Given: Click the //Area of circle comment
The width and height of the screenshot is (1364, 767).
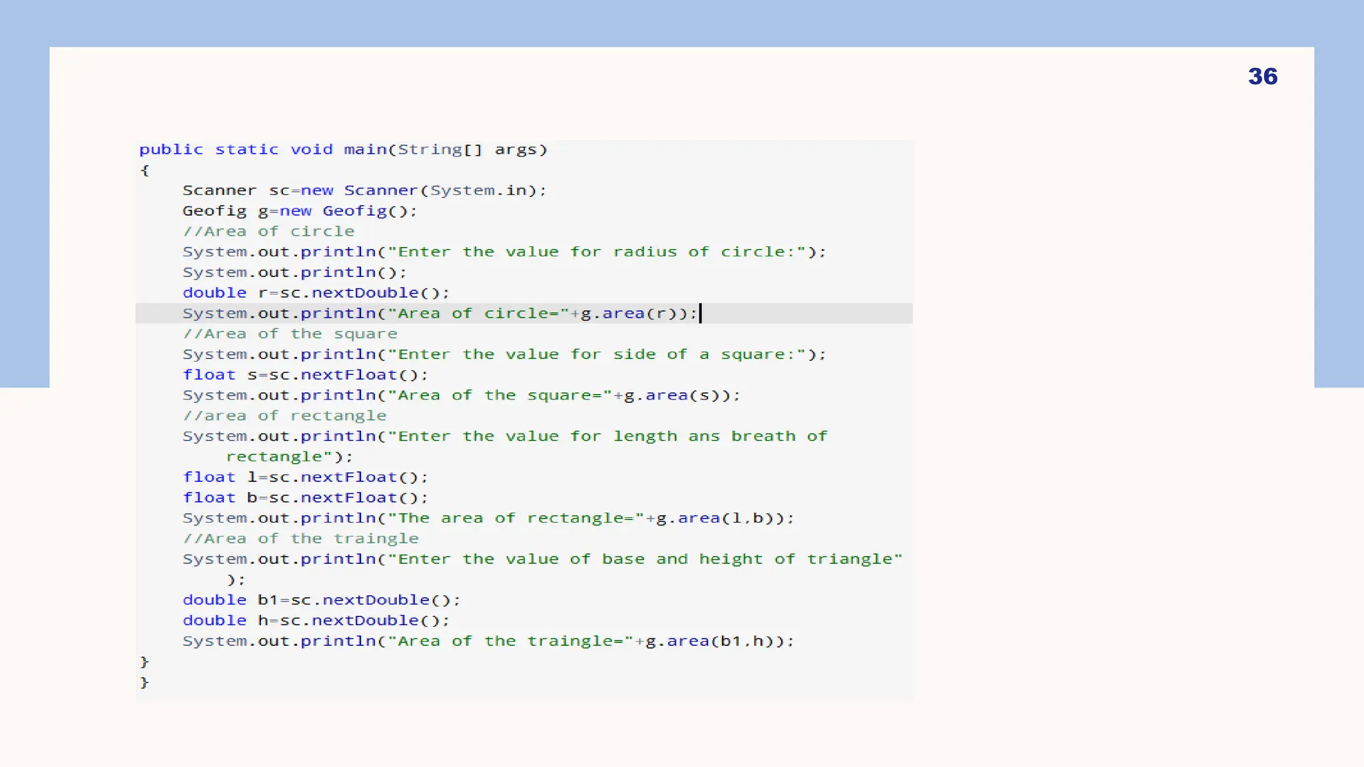Looking at the screenshot, I should point(268,232).
